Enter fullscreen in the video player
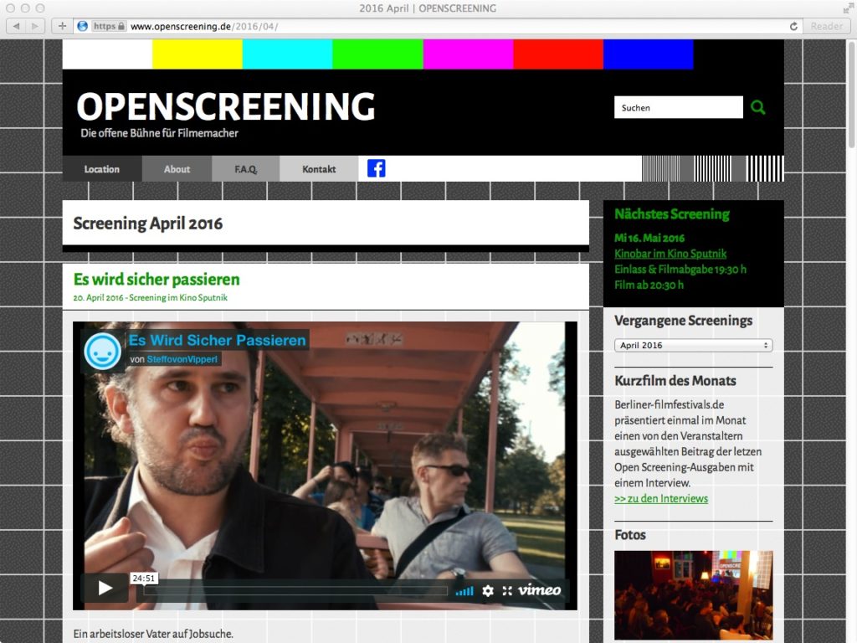The image size is (857, 643). click(x=507, y=590)
